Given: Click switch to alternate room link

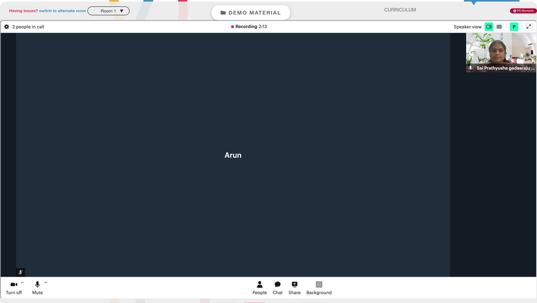Looking at the screenshot, I should 62,11.
